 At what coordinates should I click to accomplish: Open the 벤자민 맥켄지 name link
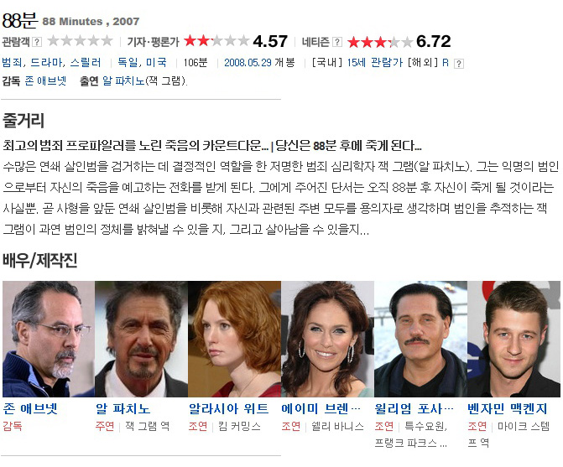(x=508, y=408)
